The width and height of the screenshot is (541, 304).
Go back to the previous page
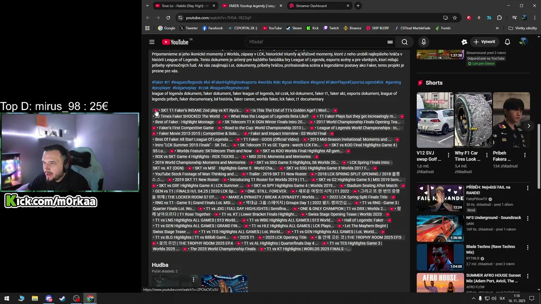[x=148, y=18]
